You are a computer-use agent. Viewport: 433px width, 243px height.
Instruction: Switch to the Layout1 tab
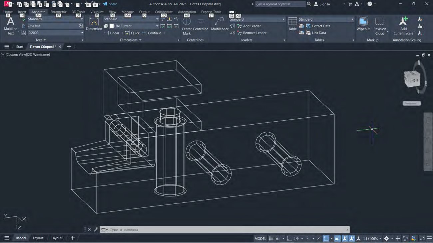[39, 238]
